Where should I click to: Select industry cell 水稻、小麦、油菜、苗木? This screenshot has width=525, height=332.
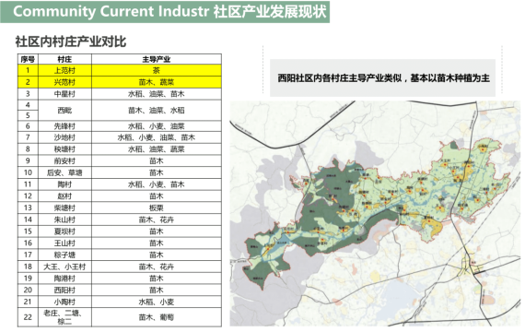pos(157,137)
